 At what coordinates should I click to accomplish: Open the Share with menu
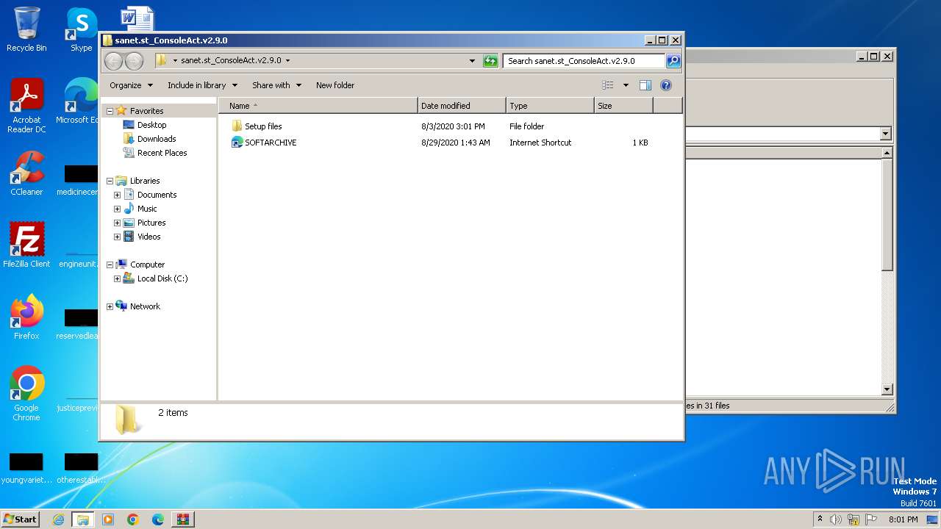tap(276, 85)
